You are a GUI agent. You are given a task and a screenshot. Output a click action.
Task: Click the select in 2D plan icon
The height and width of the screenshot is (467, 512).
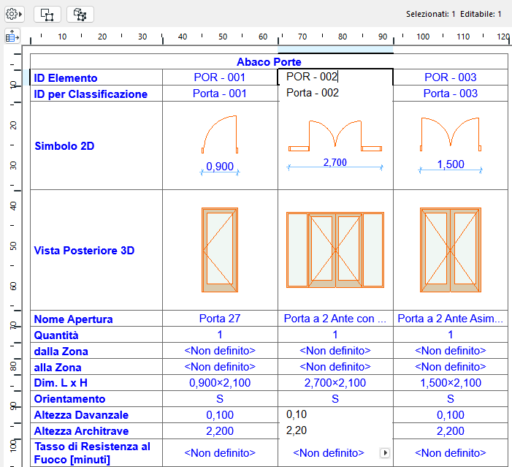(x=47, y=14)
